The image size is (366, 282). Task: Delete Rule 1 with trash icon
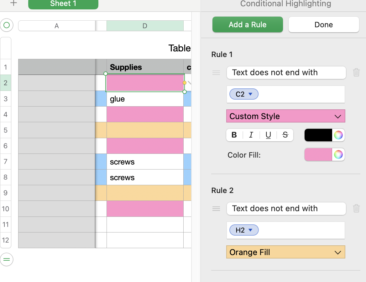coord(356,73)
